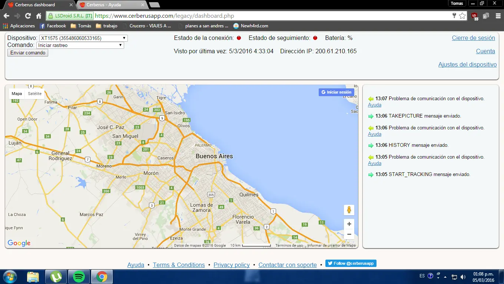Screen dimensions: 504x284
Task: Open the Tomás bookmarks folder
Action: pyautogui.click(x=81, y=26)
